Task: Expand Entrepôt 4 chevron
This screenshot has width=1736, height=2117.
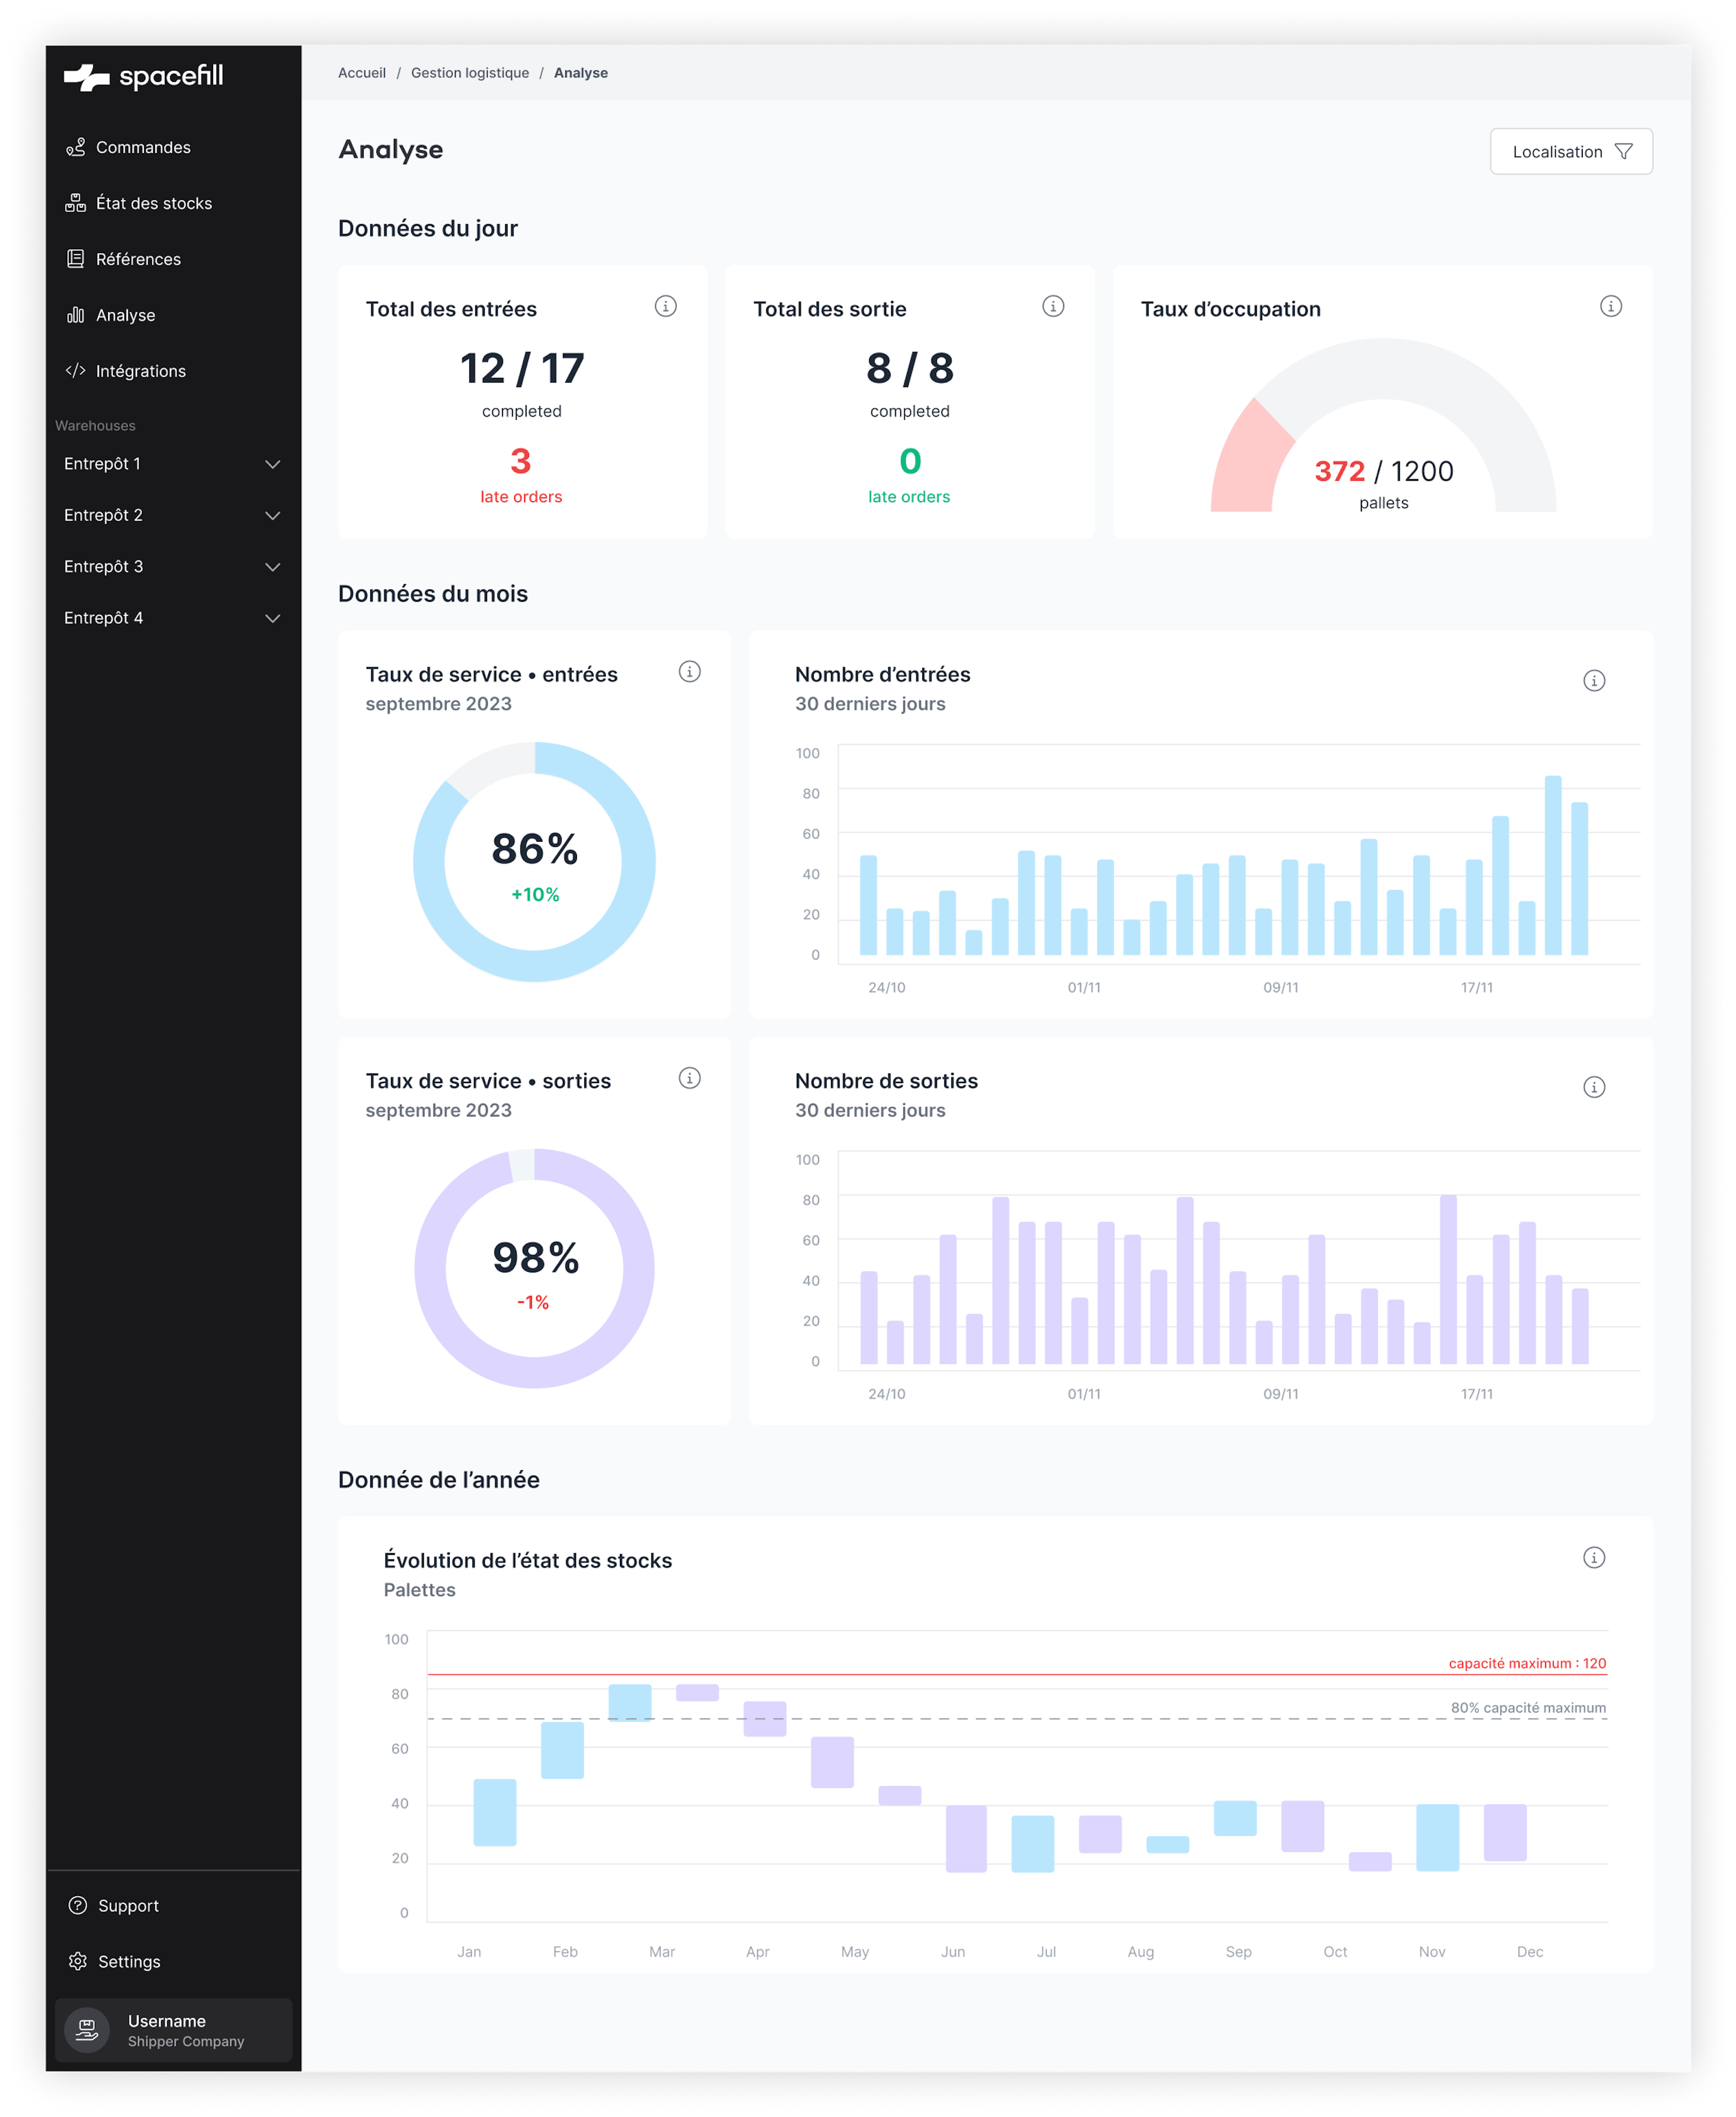Action: point(272,619)
